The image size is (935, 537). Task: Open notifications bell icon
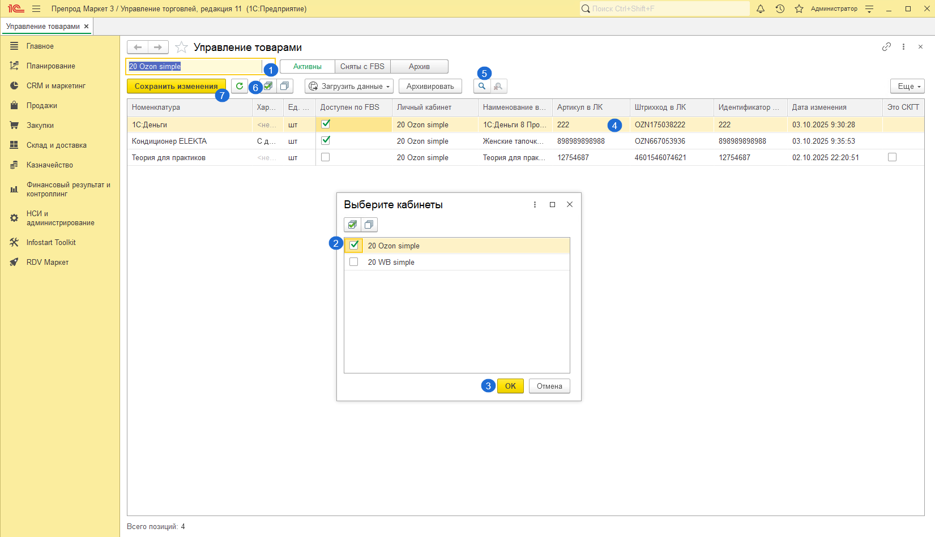[761, 9]
